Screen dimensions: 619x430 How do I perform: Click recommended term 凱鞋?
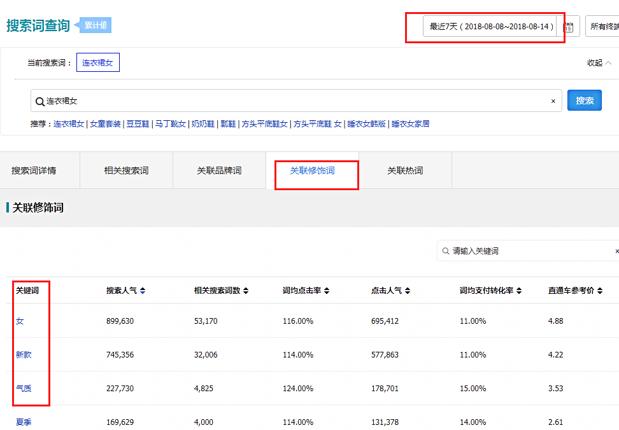(228, 124)
